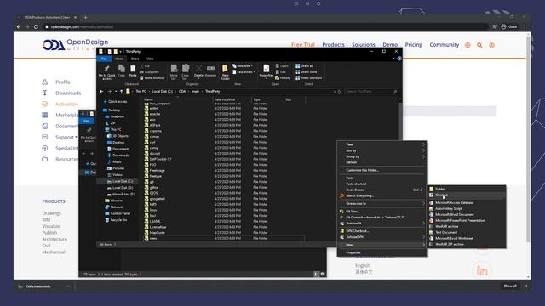545x306 pixels.
Task: Click the Up one level arrow
Action: coord(121,91)
